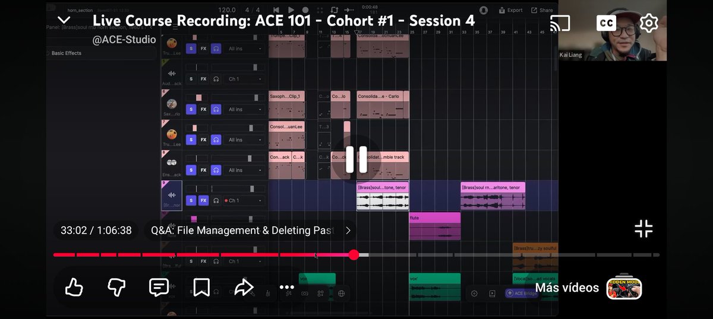Click the 120.0 tempo field
The height and width of the screenshot is (319, 713).
point(226,10)
